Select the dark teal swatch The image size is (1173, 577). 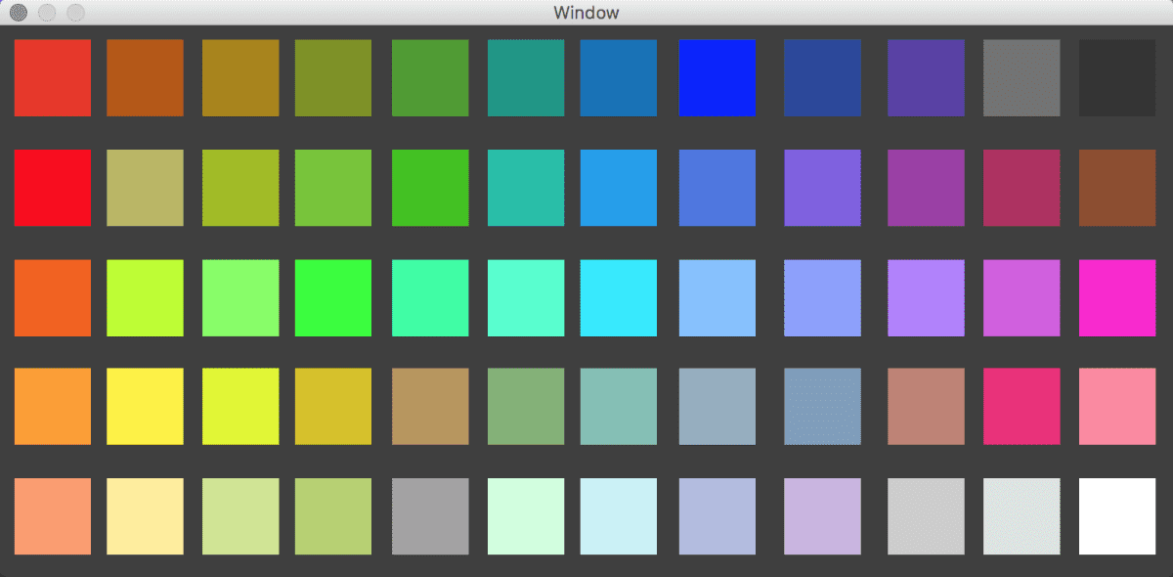[x=526, y=78]
